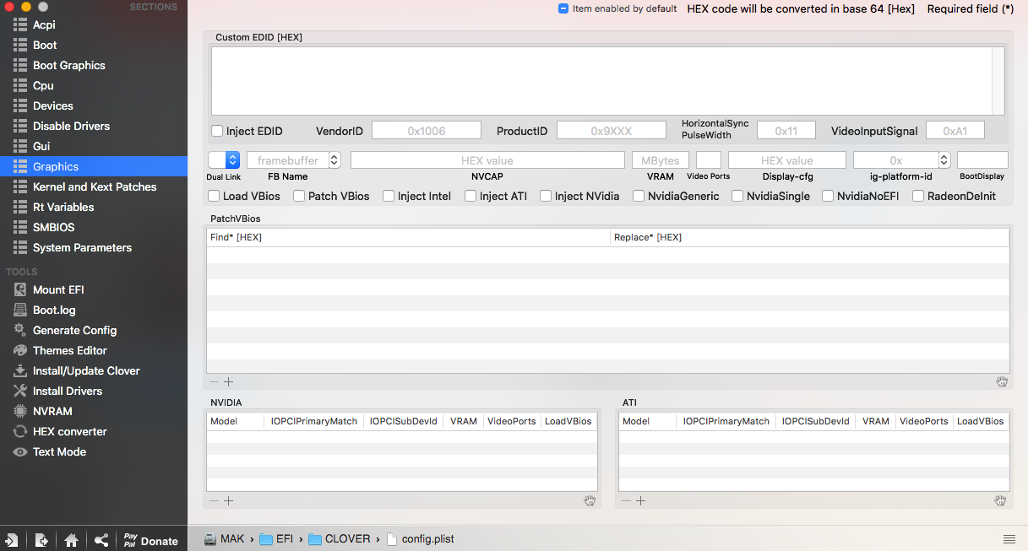Open the Mount EFI tool

click(x=57, y=289)
